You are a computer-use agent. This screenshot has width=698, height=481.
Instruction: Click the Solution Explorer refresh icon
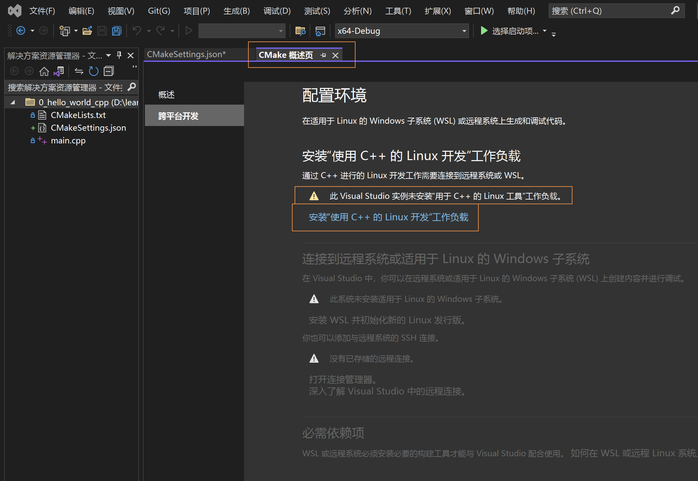tap(93, 71)
